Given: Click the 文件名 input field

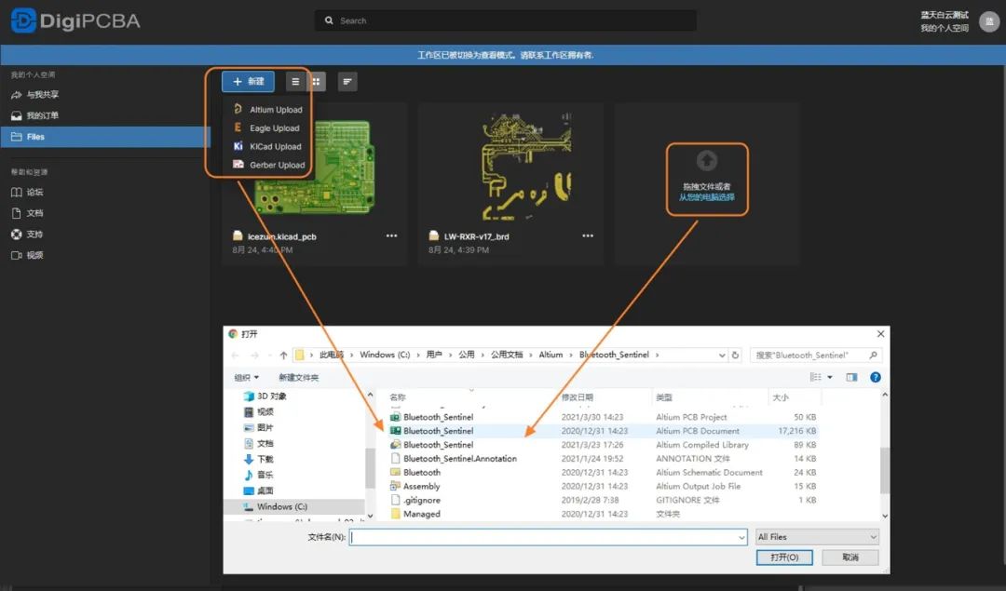Looking at the screenshot, I should click(x=543, y=537).
